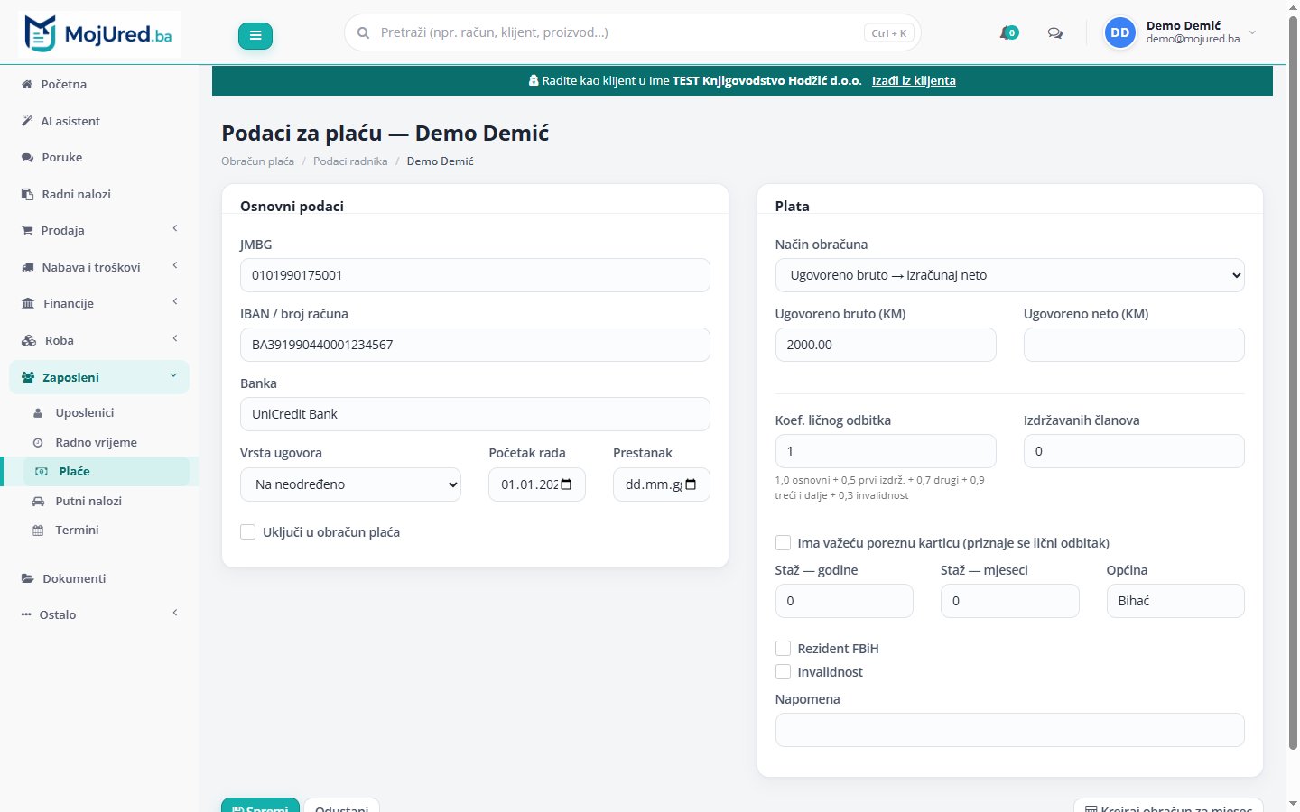Click the Općina input field
1300x812 pixels.
point(1175,601)
